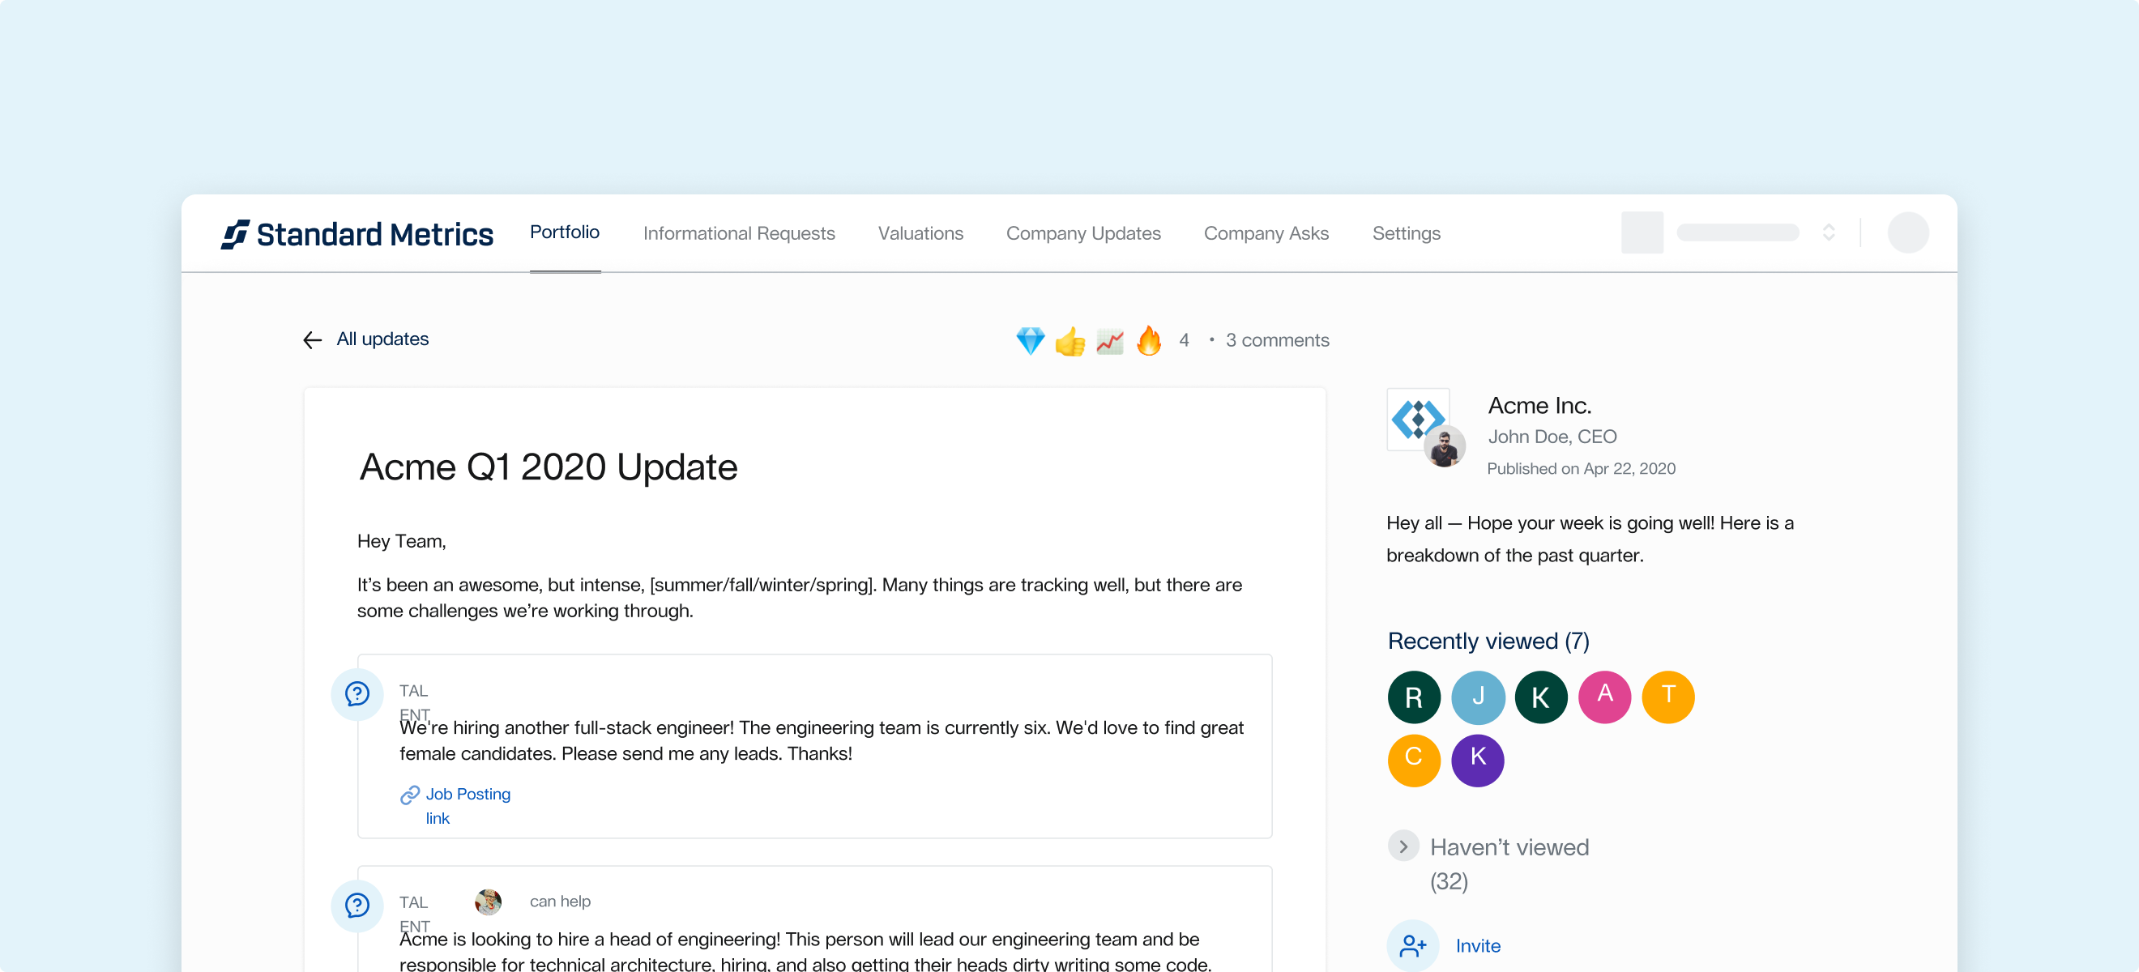2139x972 pixels.
Task: Click the can help user avatar
Action: [488, 902]
